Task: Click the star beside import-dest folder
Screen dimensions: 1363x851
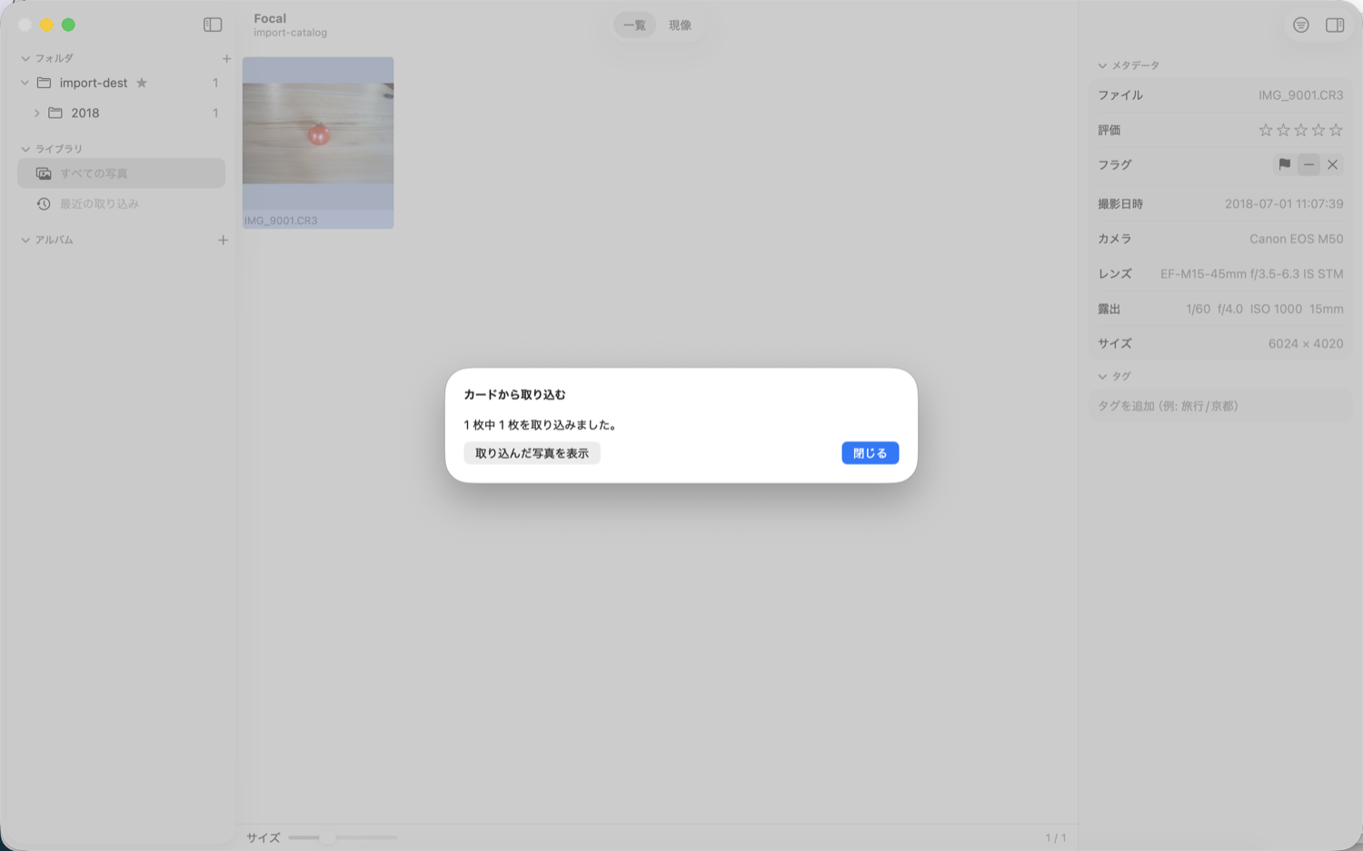Action: pos(142,83)
